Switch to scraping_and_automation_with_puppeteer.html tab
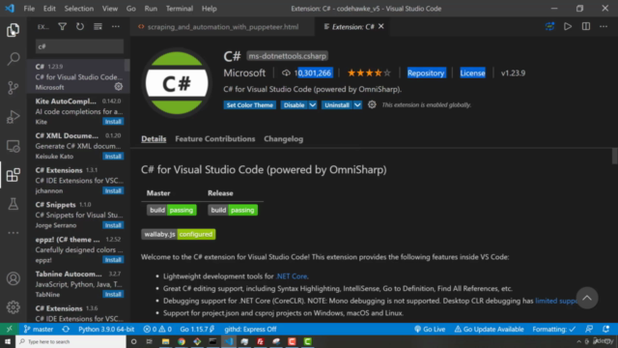Image resolution: width=618 pixels, height=348 pixels. click(222, 26)
